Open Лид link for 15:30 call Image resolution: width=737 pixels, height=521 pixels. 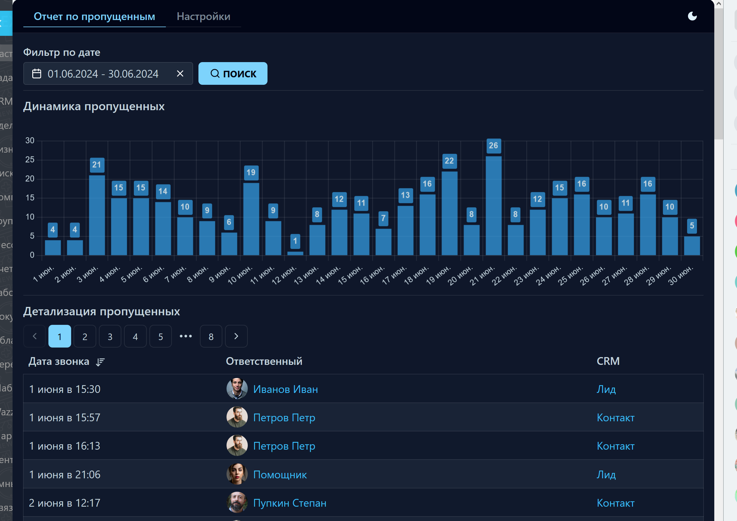606,389
